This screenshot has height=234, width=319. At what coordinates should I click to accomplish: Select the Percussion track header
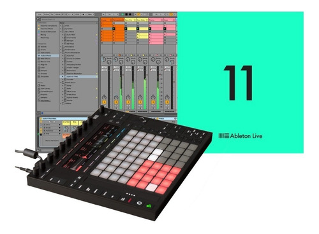[x=119, y=20]
